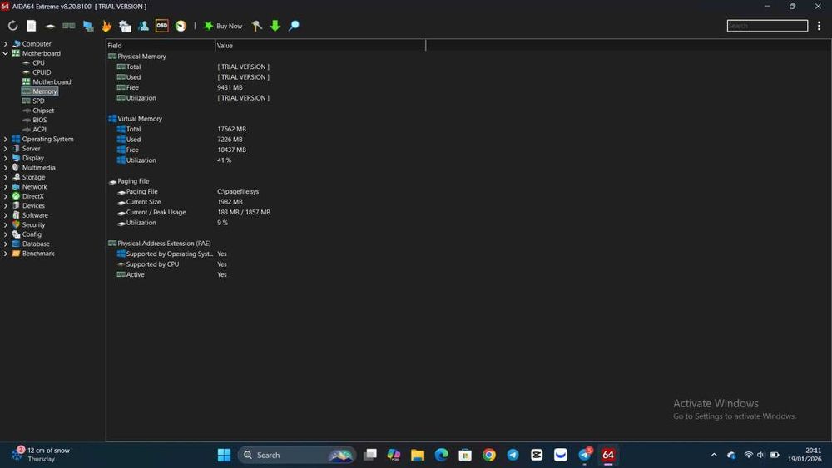This screenshot has height=468, width=832.
Task: Open the Windows Start menu
Action: (224, 455)
